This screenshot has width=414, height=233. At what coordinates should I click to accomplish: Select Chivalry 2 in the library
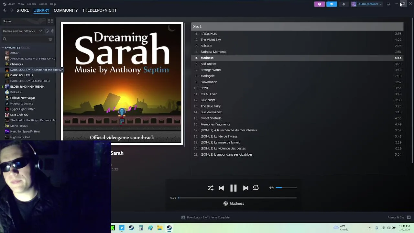17,64
